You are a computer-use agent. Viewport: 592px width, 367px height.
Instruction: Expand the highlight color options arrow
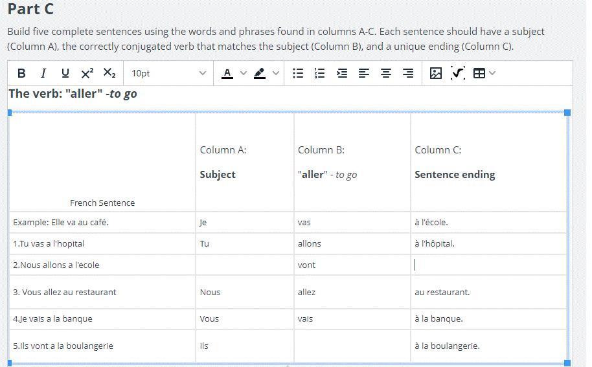pyautogui.click(x=276, y=73)
